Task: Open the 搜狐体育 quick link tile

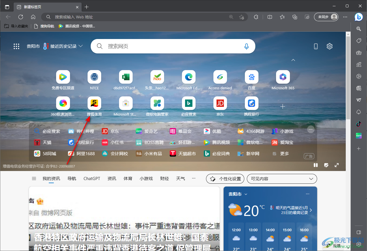Action: point(94,107)
